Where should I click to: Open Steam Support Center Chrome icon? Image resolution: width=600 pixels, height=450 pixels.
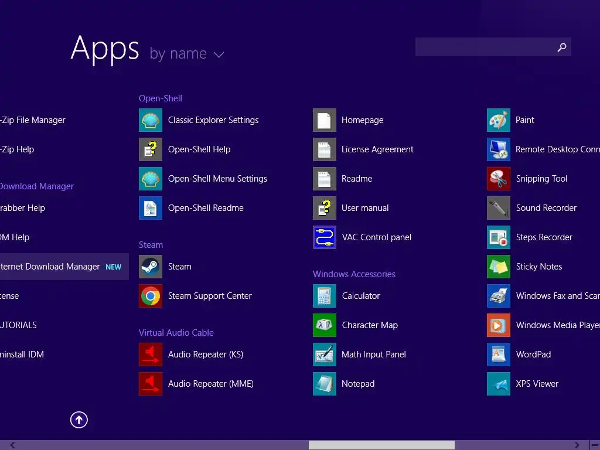(x=151, y=296)
